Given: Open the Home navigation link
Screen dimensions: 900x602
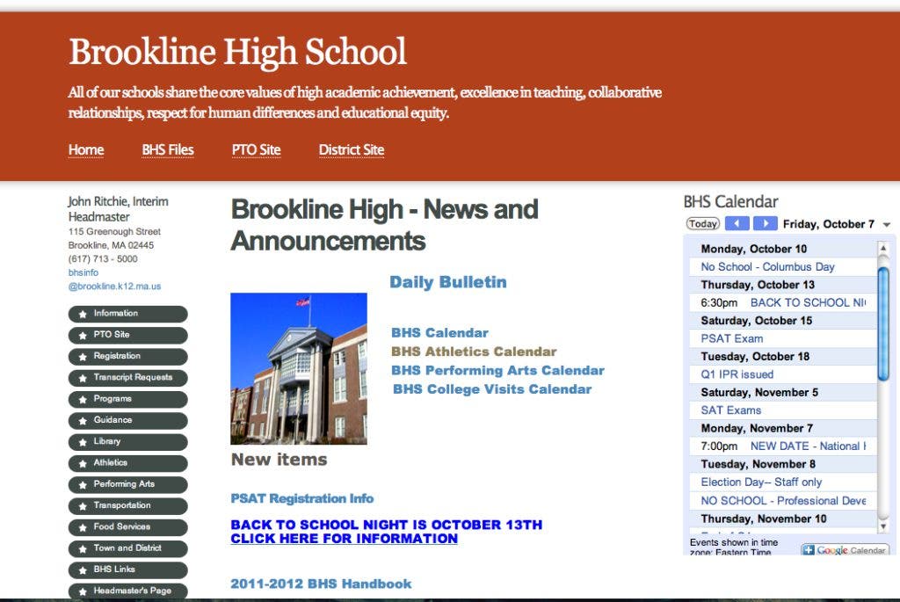Looking at the screenshot, I should click(86, 149).
